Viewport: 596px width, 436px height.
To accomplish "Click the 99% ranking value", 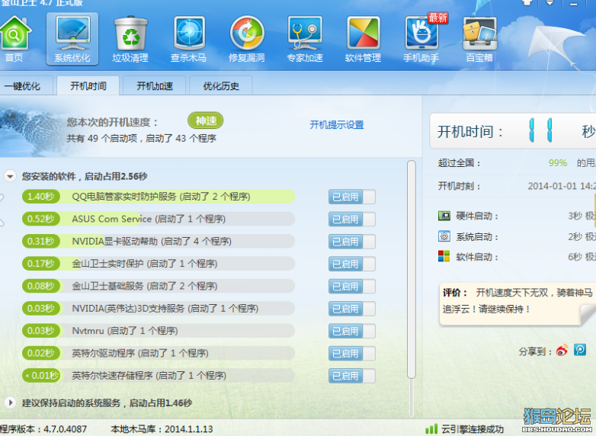I will 558,163.
